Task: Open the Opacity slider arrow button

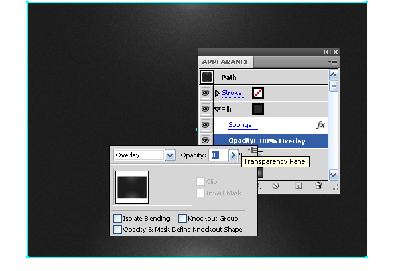Action: 233,155
